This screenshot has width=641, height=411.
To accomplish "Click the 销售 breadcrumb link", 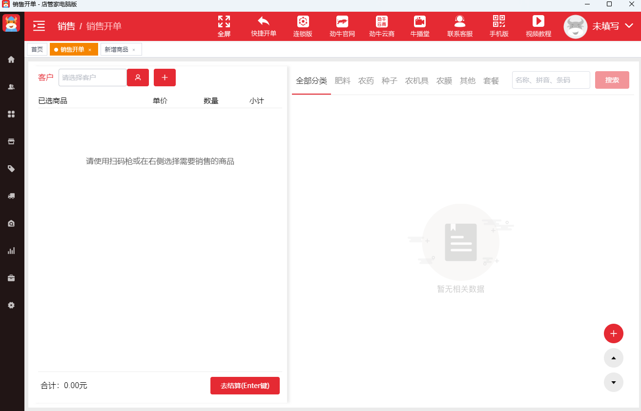I will click(x=66, y=26).
